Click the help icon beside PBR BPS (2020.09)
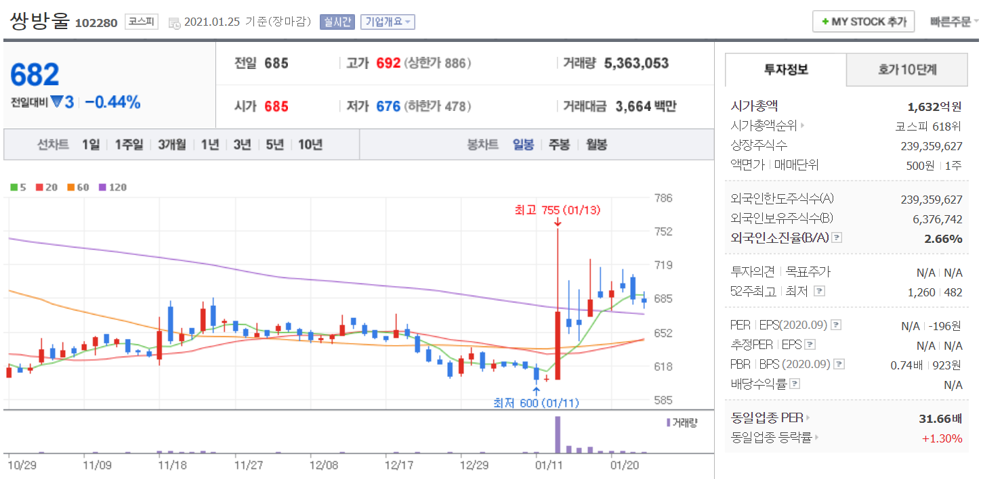Viewport: 981px width, 479px height. pyautogui.click(x=839, y=364)
